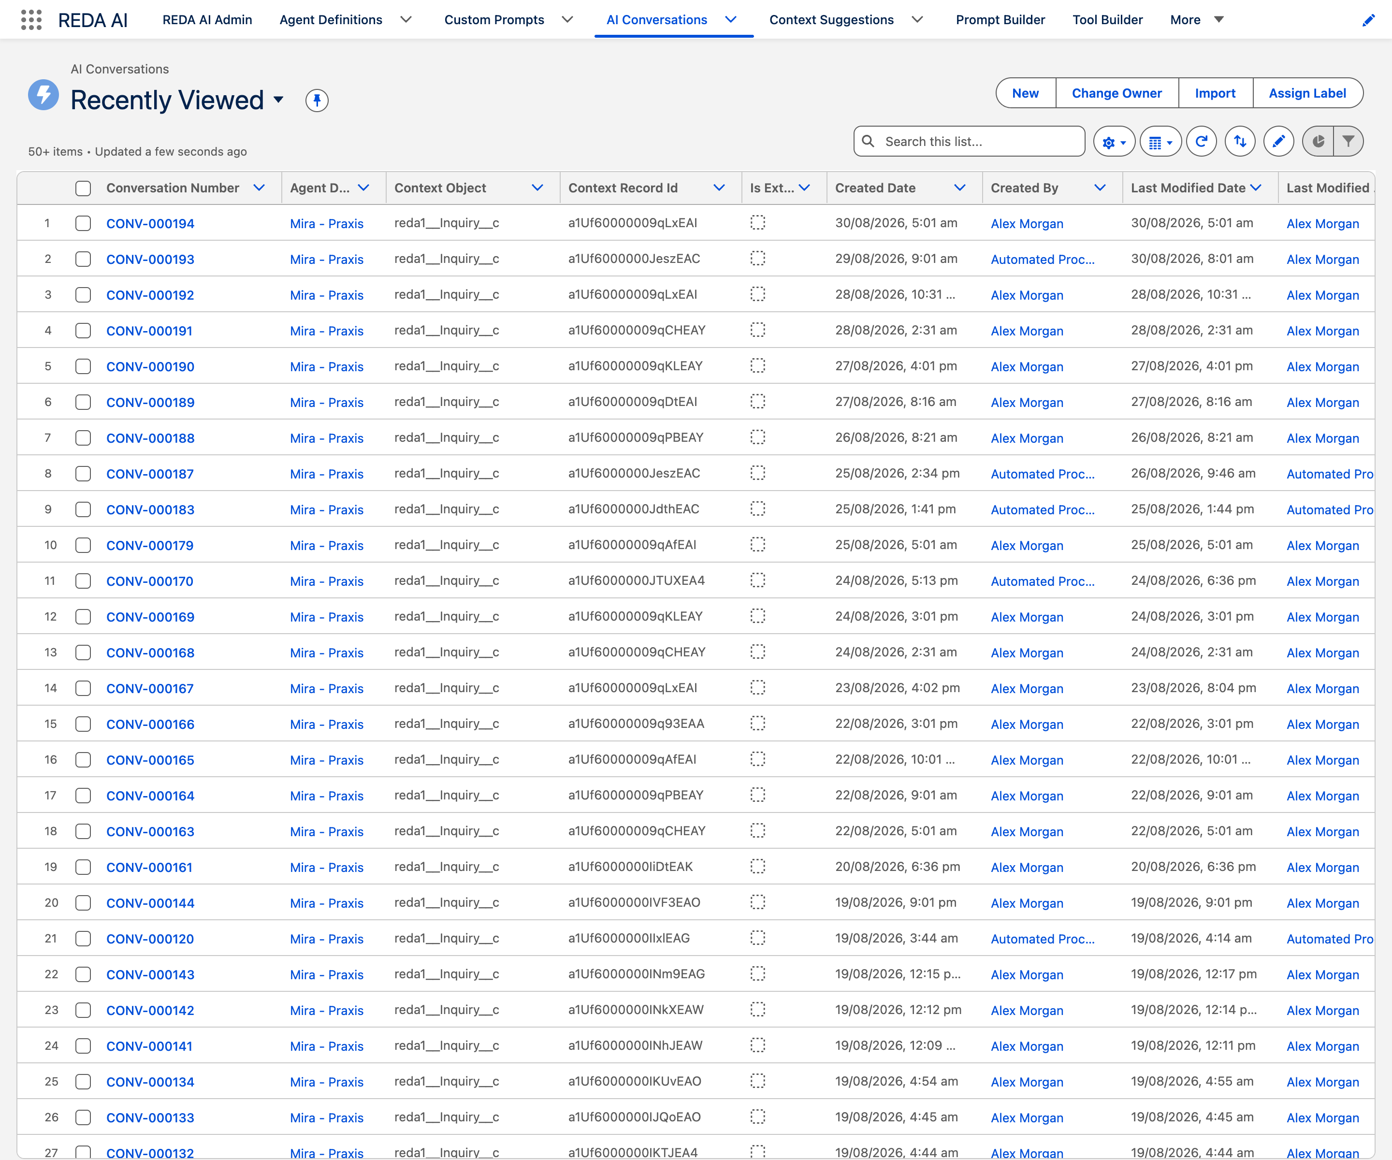Click the New button
This screenshot has height=1160, width=1392.
point(1026,93)
